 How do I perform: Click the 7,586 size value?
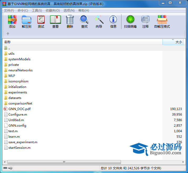coord(178,120)
